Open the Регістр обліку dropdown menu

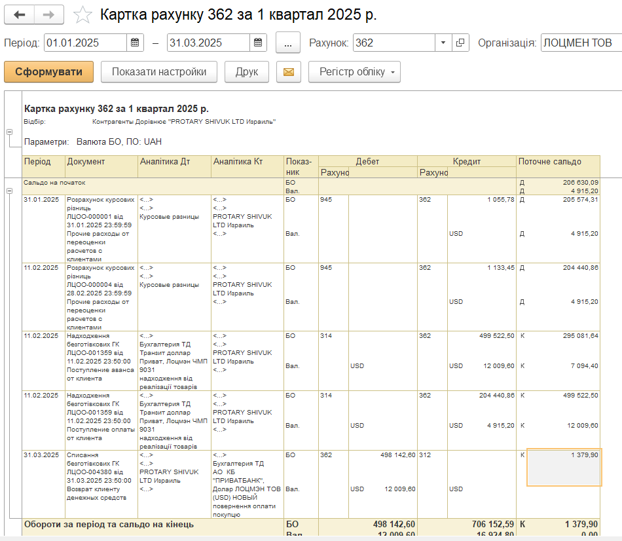[x=354, y=72]
